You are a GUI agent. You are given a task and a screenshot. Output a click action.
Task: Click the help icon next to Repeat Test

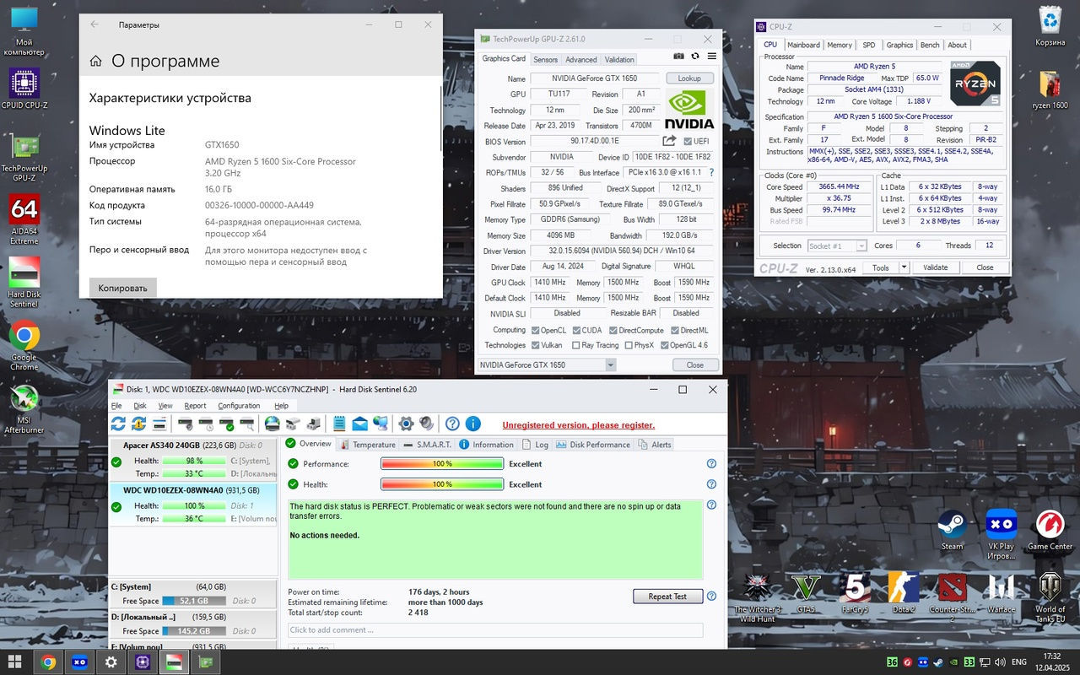tap(711, 596)
